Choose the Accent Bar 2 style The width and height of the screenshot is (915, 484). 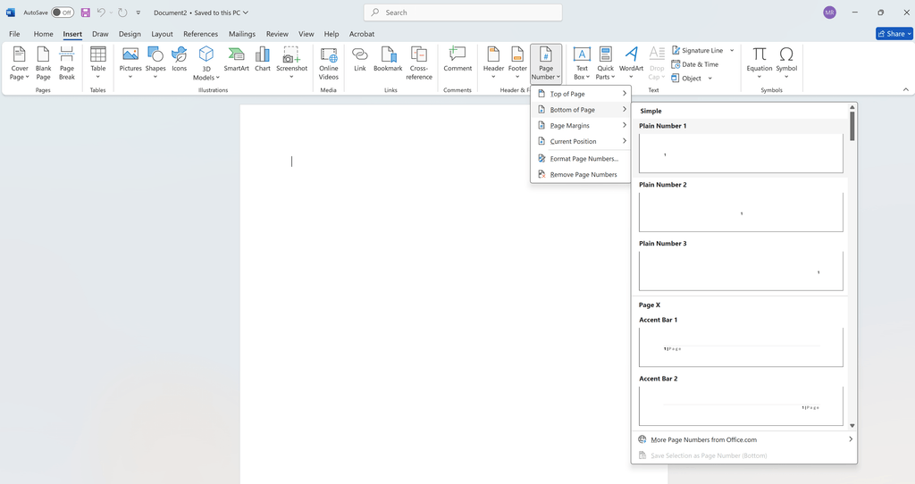click(x=741, y=406)
